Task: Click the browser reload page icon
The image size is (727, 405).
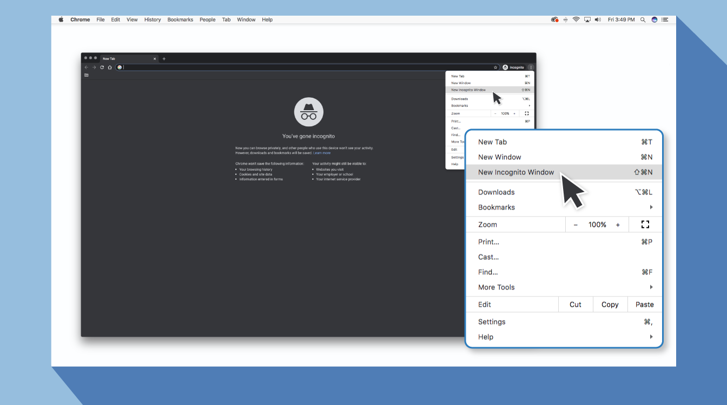Action: tap(102, 67)
